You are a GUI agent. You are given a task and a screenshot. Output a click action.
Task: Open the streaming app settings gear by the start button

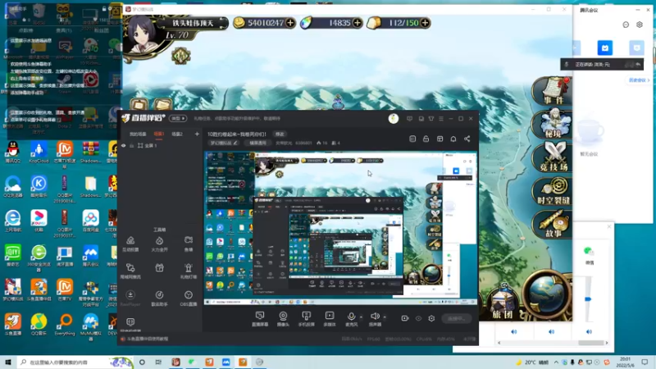pos(431,318)
